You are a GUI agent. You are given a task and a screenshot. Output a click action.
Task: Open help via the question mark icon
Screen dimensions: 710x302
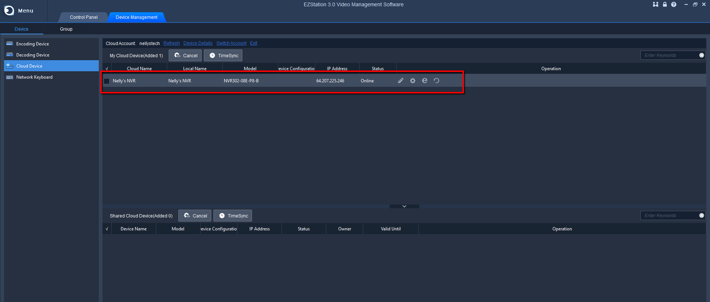point(674,4)
